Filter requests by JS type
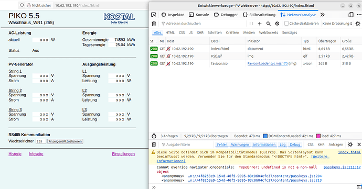362x189 pixels. pyautogui.click(x=190, y=33)
